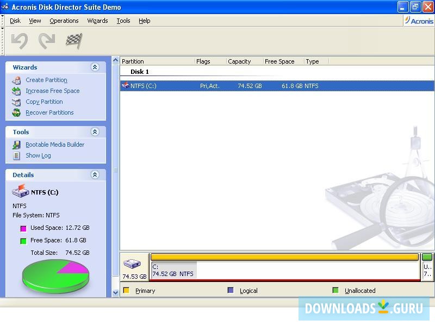The image size is (435, 326).
Task: Click the 74.53 GB disk drive icon
Action: pyautogui.click(x=132, y=264)
